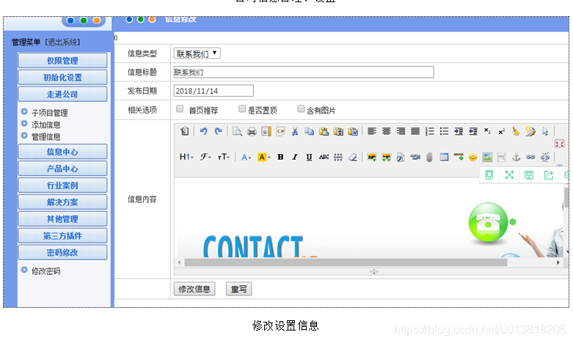Insert a single image
The width and height of the screenshot is (573, 343).
372,158
